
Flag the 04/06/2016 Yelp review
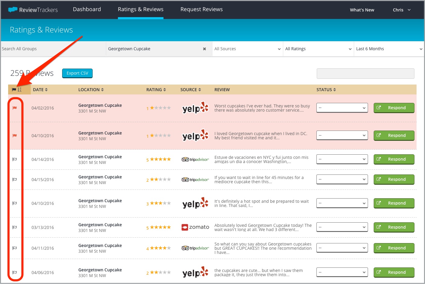tap(14, 273)
